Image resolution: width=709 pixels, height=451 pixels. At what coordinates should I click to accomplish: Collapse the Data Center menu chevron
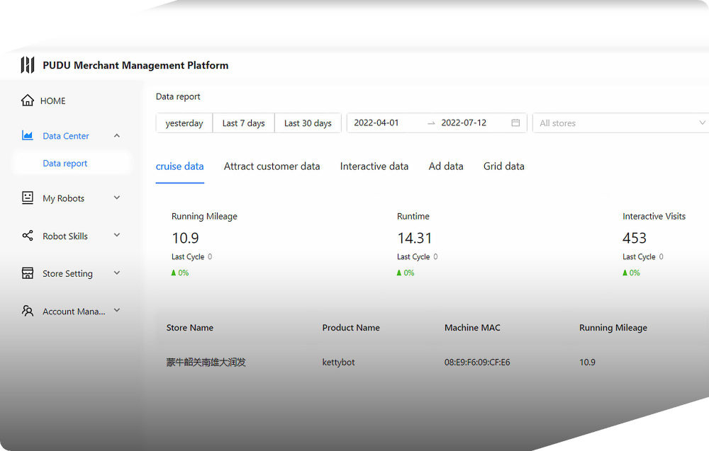coord(117,135)
